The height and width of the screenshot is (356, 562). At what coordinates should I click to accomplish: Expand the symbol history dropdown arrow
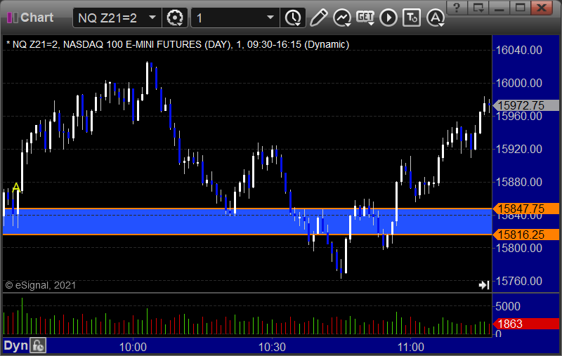pos(152,18)
